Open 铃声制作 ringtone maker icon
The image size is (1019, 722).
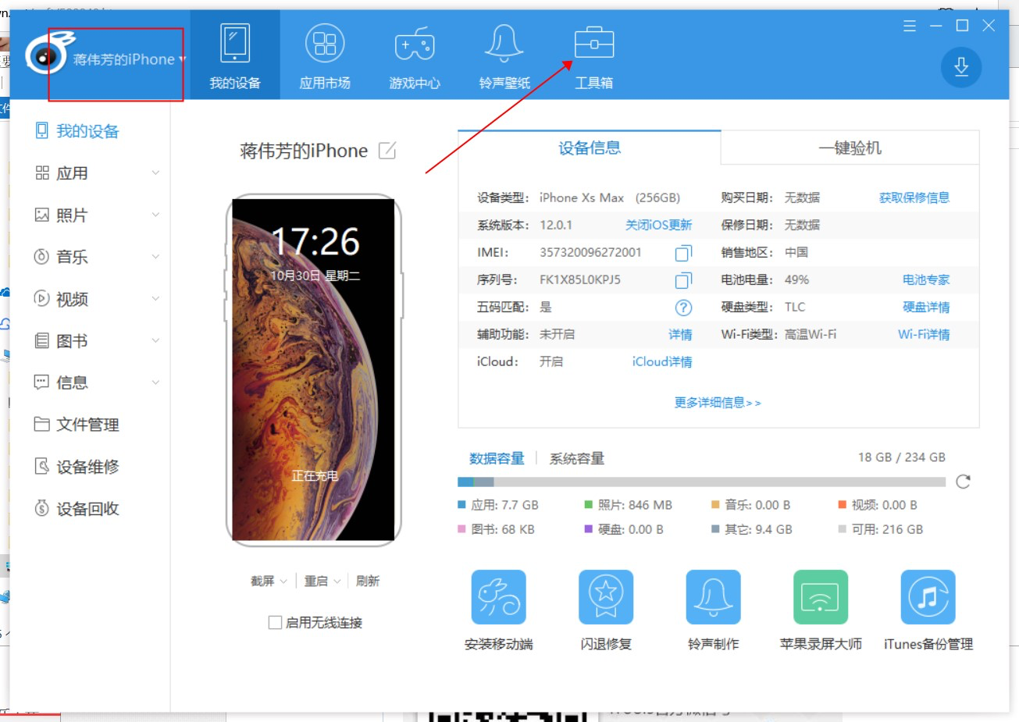coord(713,597)
